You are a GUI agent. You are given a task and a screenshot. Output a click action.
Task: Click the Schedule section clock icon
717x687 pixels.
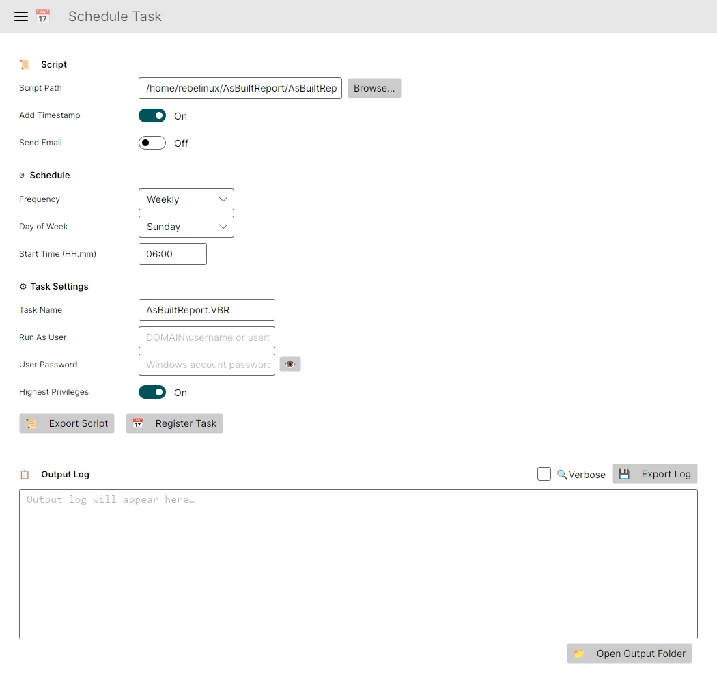[22, 175]
